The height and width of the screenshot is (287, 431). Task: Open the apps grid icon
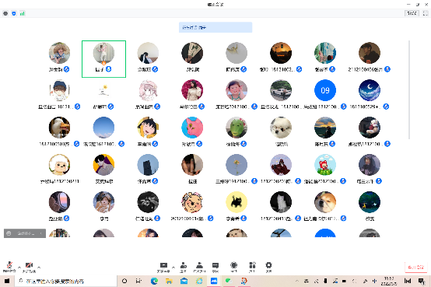coord(252,267)
